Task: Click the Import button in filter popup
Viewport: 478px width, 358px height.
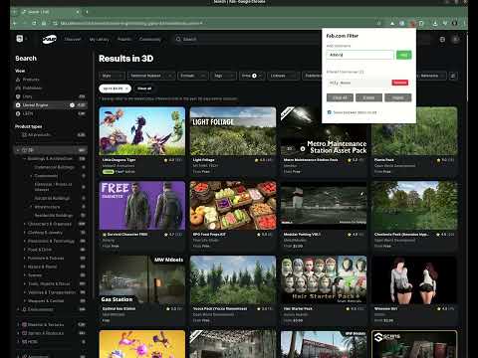Action: [x=398, y=97]
